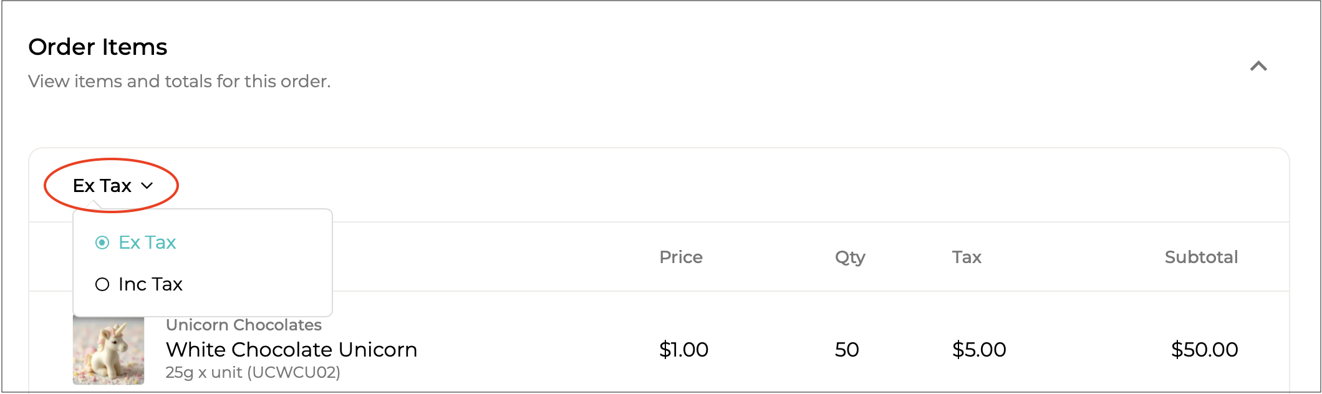Viewport: 1322px width, 394px height.
Task: Click the Tax column header
Action: (966, 257)
